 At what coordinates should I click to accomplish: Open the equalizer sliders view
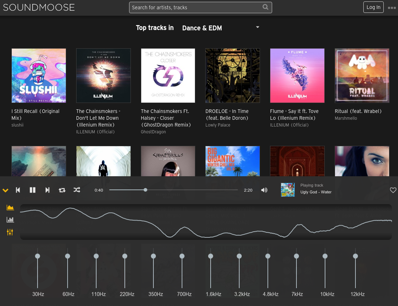coord(10,232)
